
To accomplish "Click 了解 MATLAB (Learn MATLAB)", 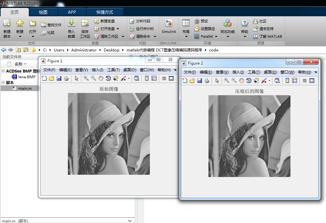I will coord(268,36).
